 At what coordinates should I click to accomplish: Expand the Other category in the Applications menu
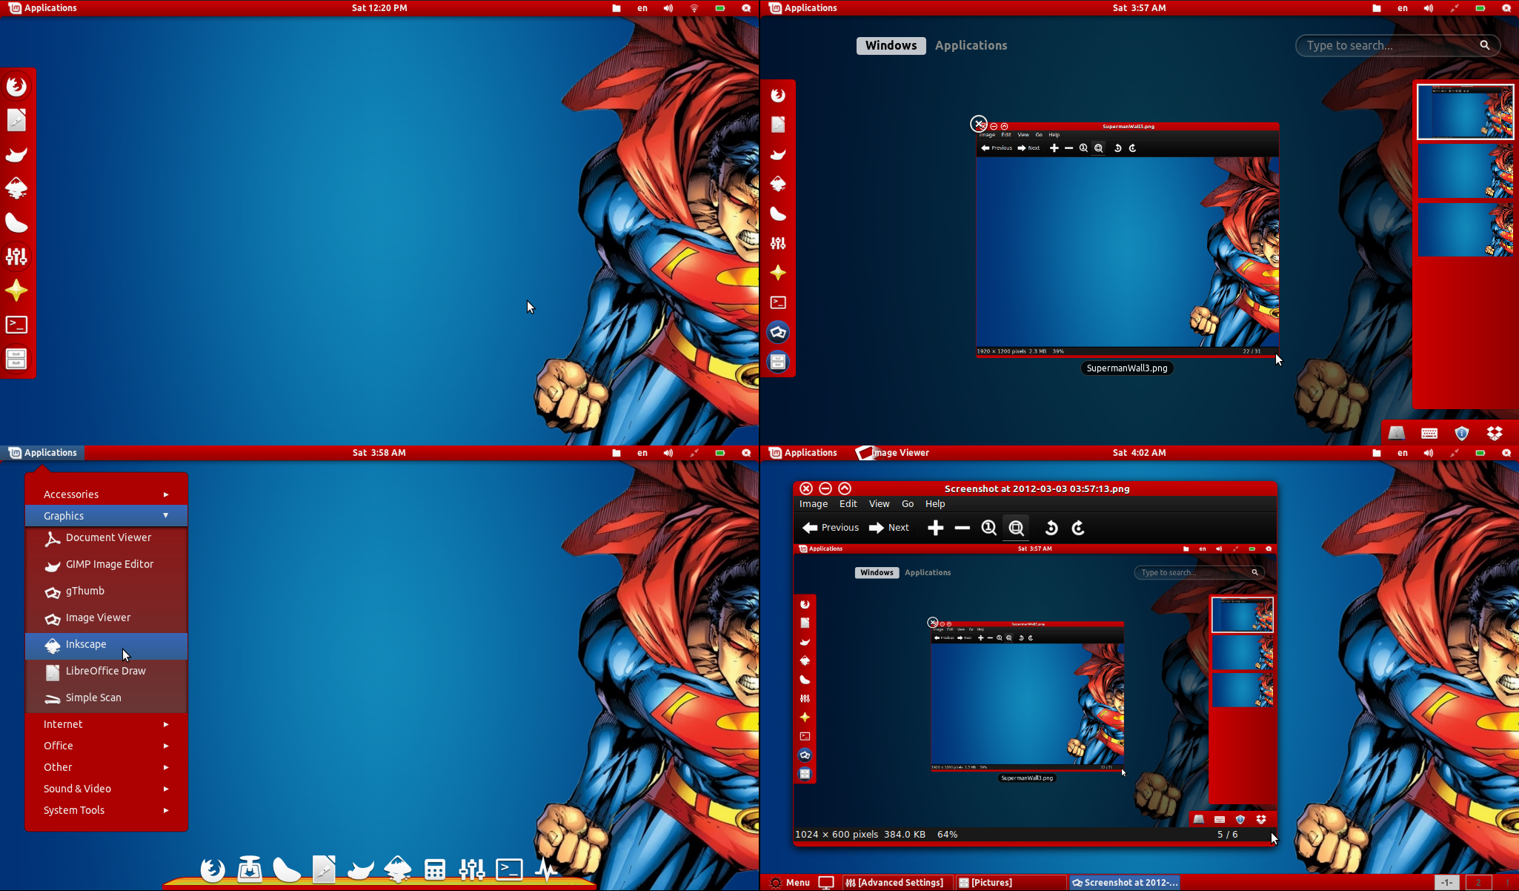(x=106, y=767)
